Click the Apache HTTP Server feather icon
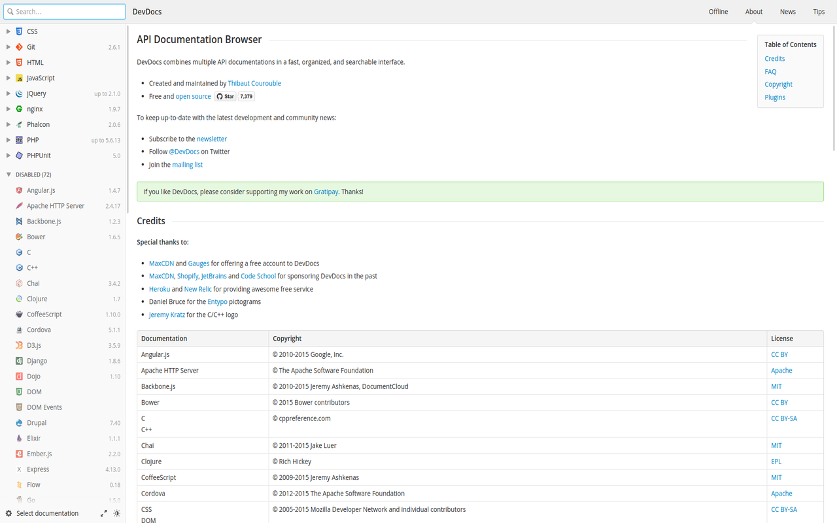Screen dimensions: 837x523 [19, 206]
